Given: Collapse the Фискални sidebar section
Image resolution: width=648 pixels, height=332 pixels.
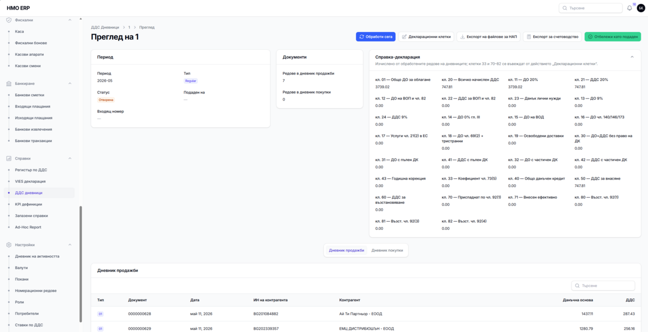Looking at the screenshot, I should point(70,20).
